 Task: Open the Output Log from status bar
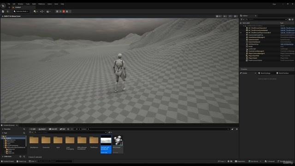[x=21, y=161]
